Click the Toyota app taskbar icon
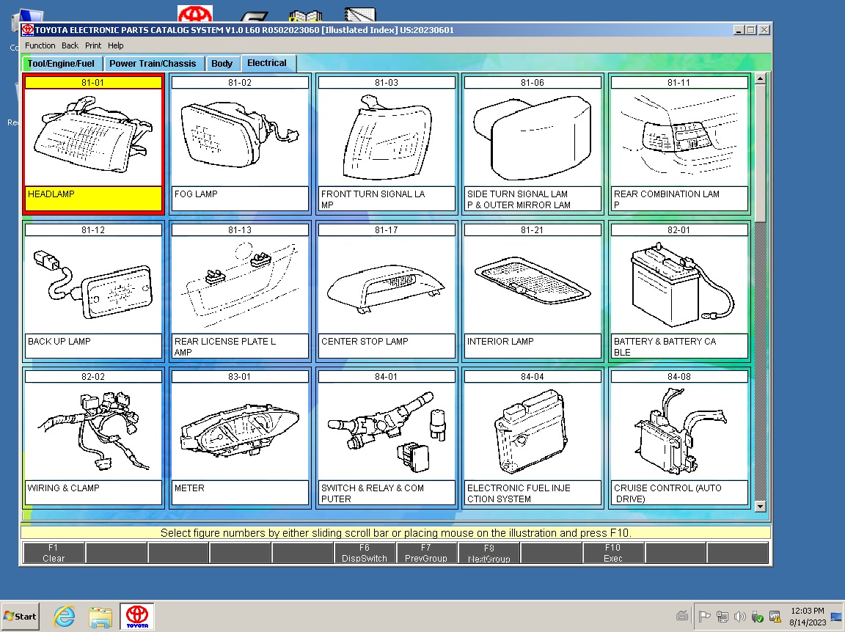The image size is (845, 632). coord(137,617)
